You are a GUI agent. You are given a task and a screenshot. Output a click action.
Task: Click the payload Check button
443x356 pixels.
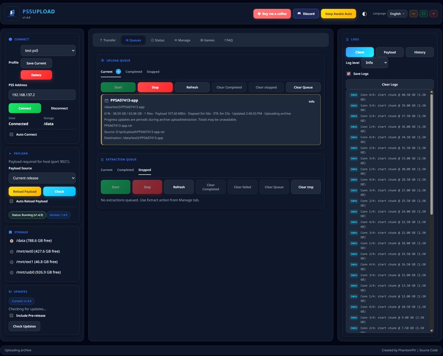(59, 191)
